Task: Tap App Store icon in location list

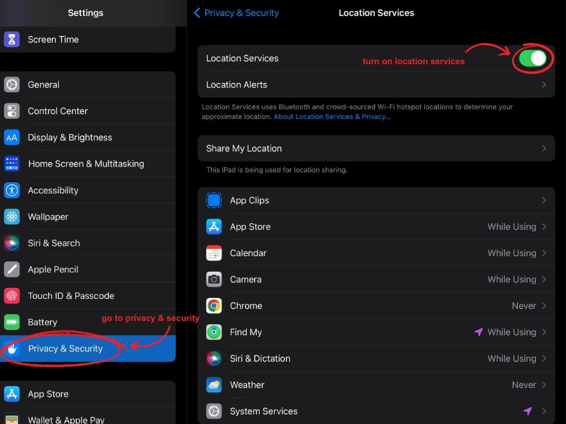Action: point(214,226)
